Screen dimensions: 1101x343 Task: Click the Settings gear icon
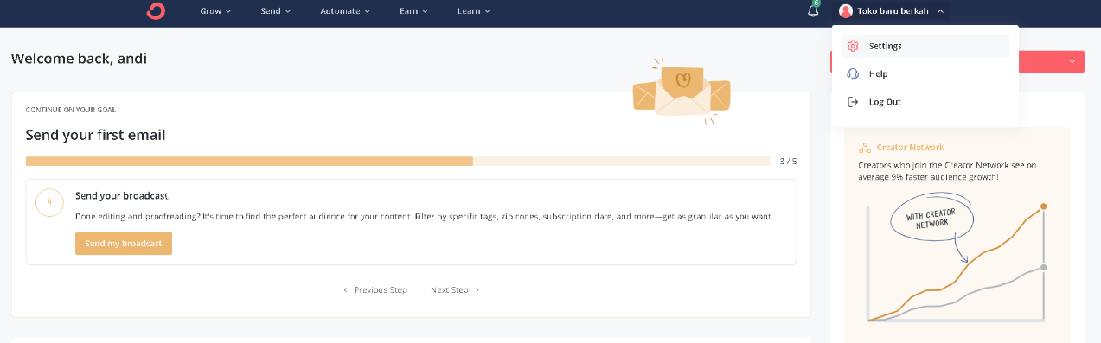[853, 46]
